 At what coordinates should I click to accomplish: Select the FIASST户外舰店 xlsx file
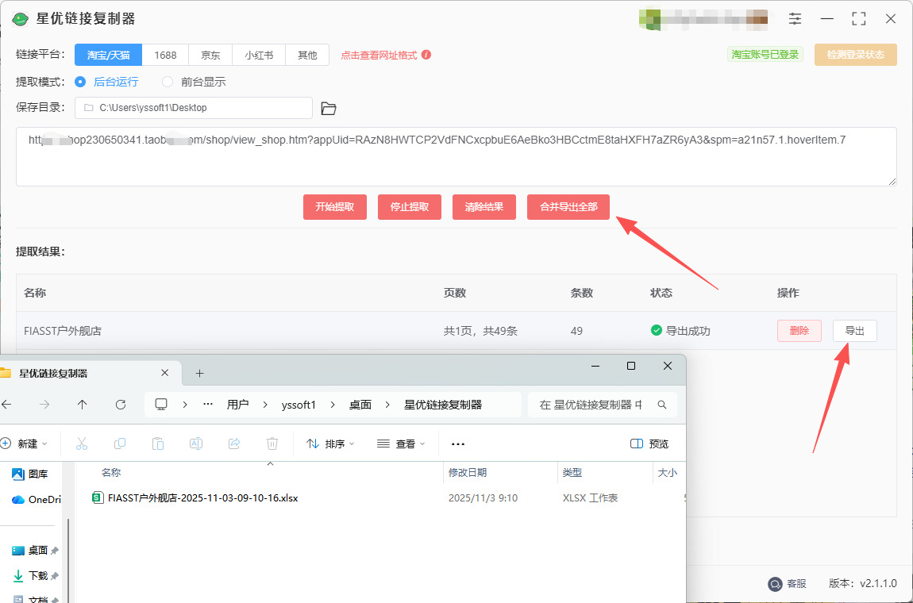203,498
